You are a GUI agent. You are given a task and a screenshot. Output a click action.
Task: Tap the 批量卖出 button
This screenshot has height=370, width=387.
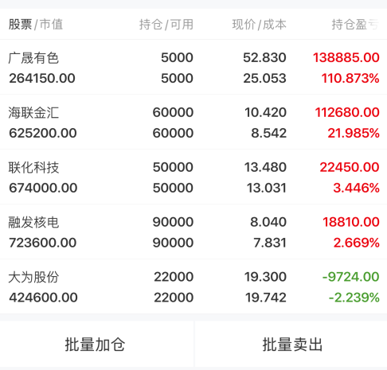tap(291, 345)
